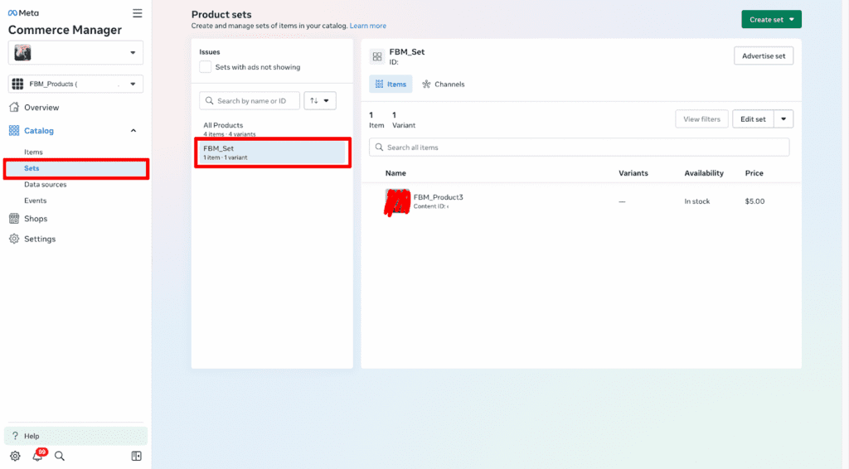The image size is (849, 469).
Task: Open the business account dropdown with avatar
Action: pyautogui.click(x=75, y=52)
